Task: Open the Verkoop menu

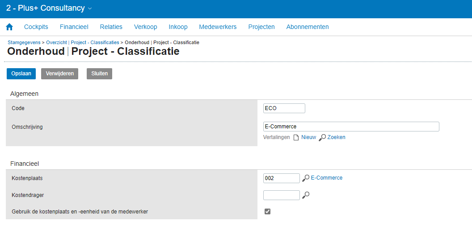Action: 146,27
